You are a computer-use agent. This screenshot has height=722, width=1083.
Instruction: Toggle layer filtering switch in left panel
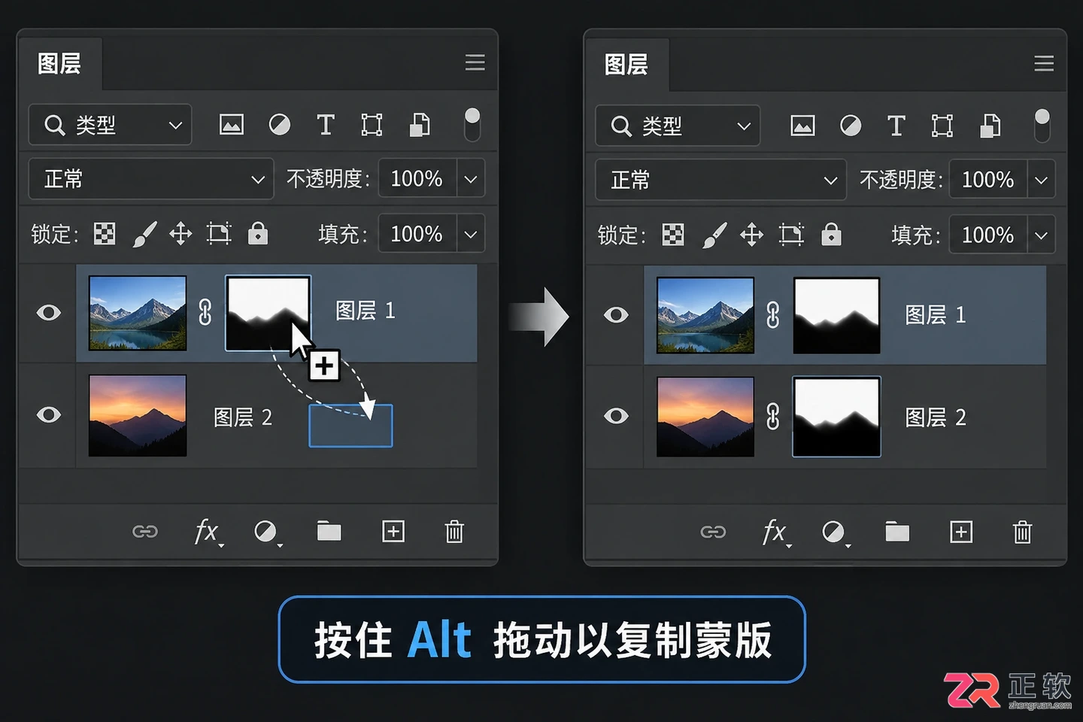(x=472, y=124)
